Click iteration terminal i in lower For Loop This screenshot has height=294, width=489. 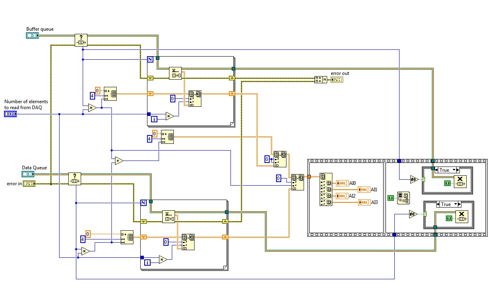coord(147,262)
